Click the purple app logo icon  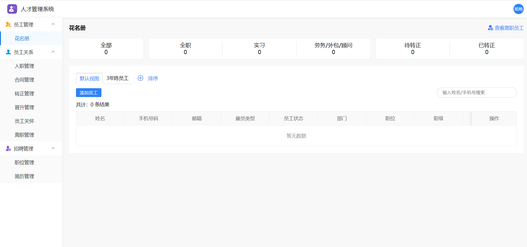12,9
